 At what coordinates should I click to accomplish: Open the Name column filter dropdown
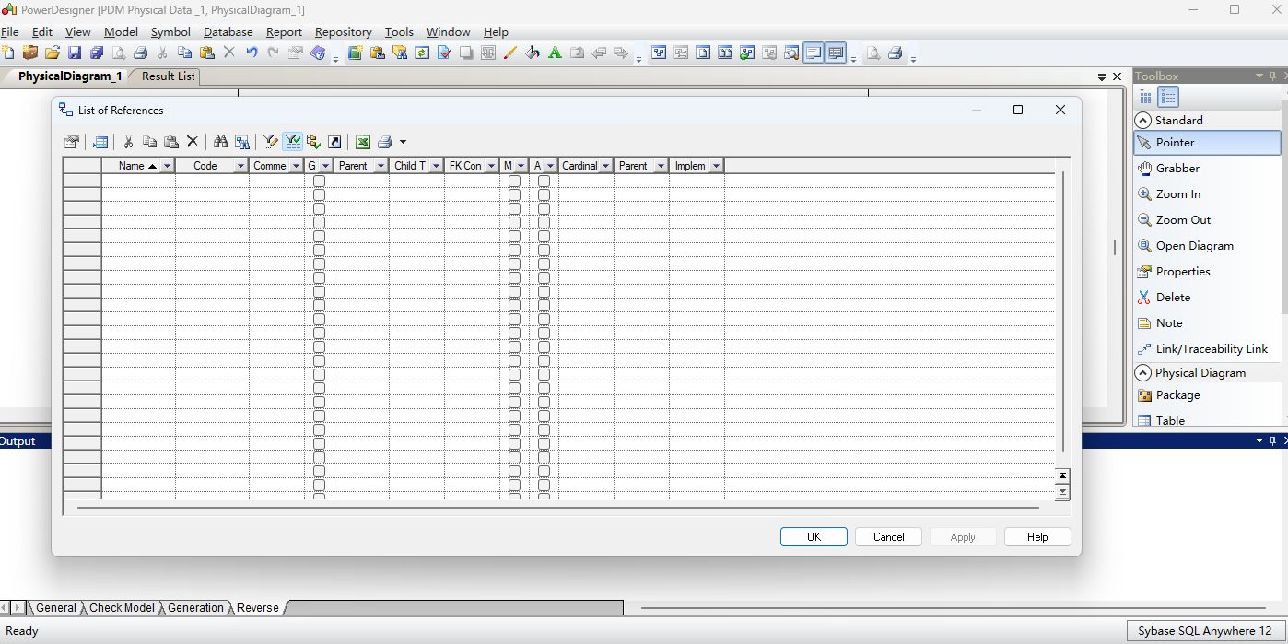pos(167,167)
